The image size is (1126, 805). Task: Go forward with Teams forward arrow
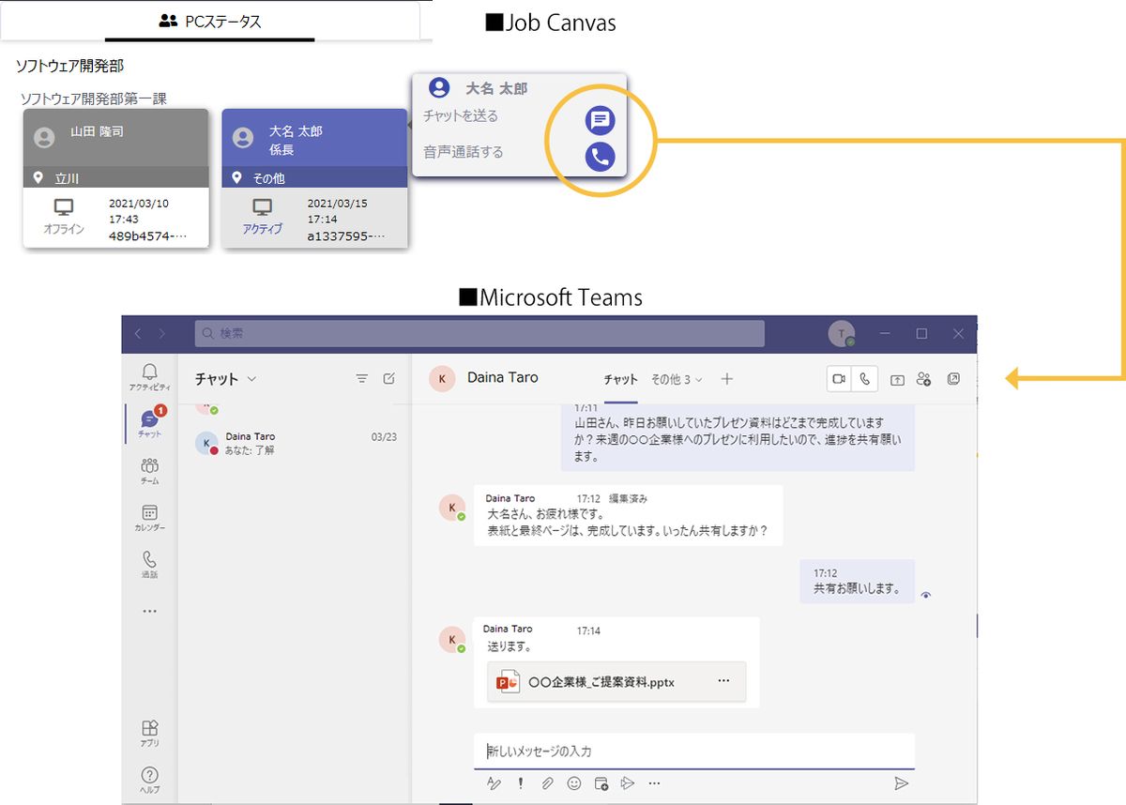click(162, 333)
